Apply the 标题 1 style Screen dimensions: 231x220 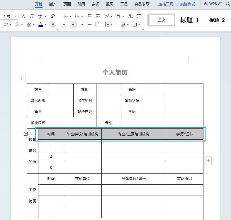pos(189,20)
